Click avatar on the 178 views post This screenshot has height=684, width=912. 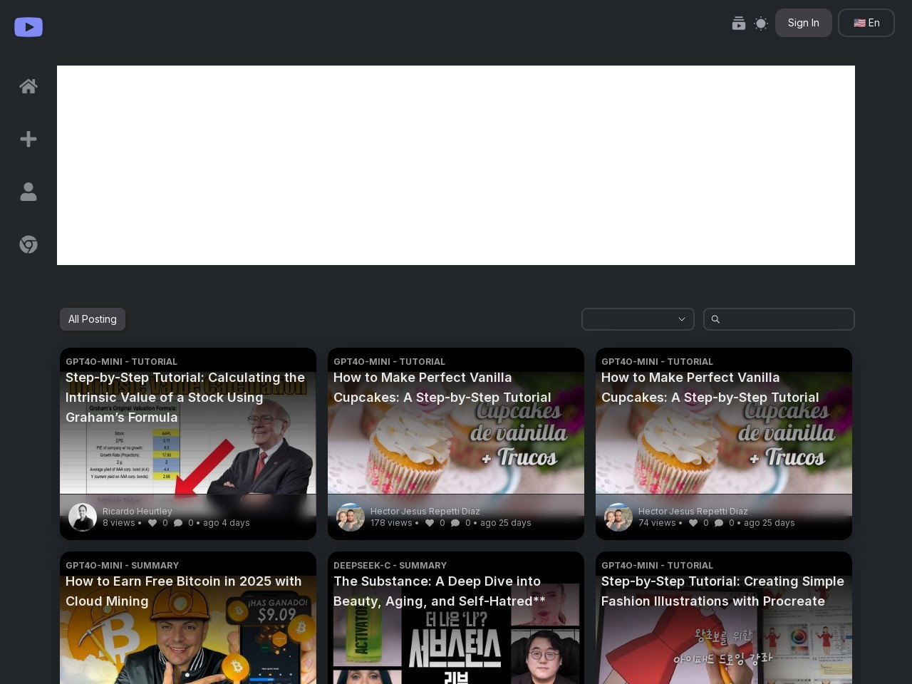pyautogui.click(x=351, y=517)
